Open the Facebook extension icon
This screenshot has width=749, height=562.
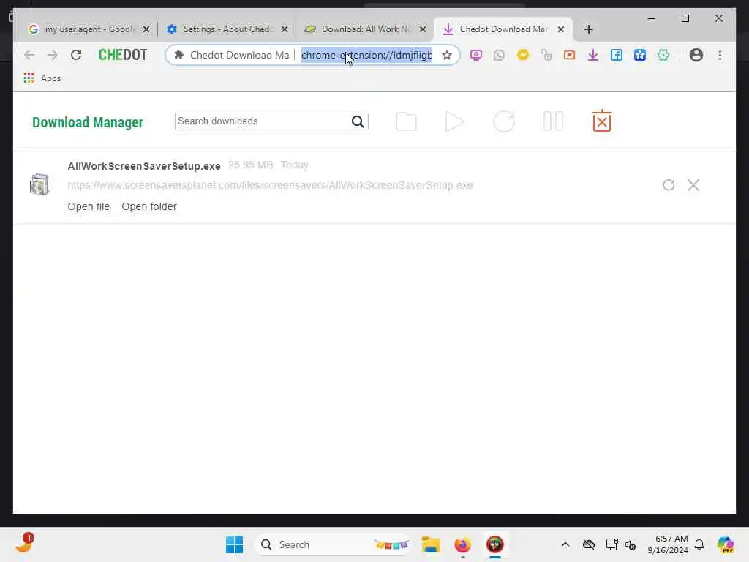tap(616, 55)
